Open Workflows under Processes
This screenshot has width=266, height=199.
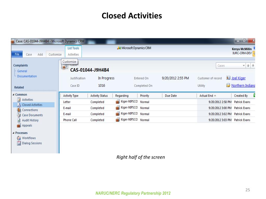tap(29, 138)
